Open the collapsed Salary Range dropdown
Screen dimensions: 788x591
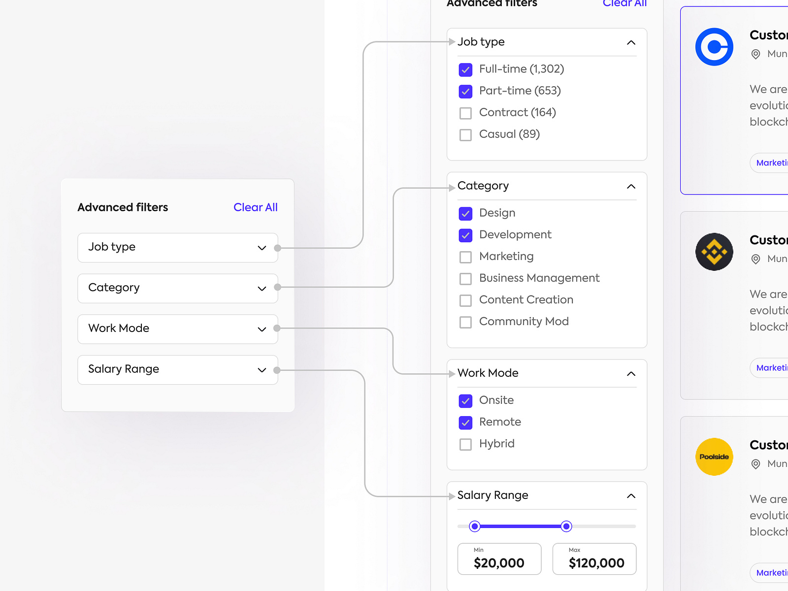(178, 369)
